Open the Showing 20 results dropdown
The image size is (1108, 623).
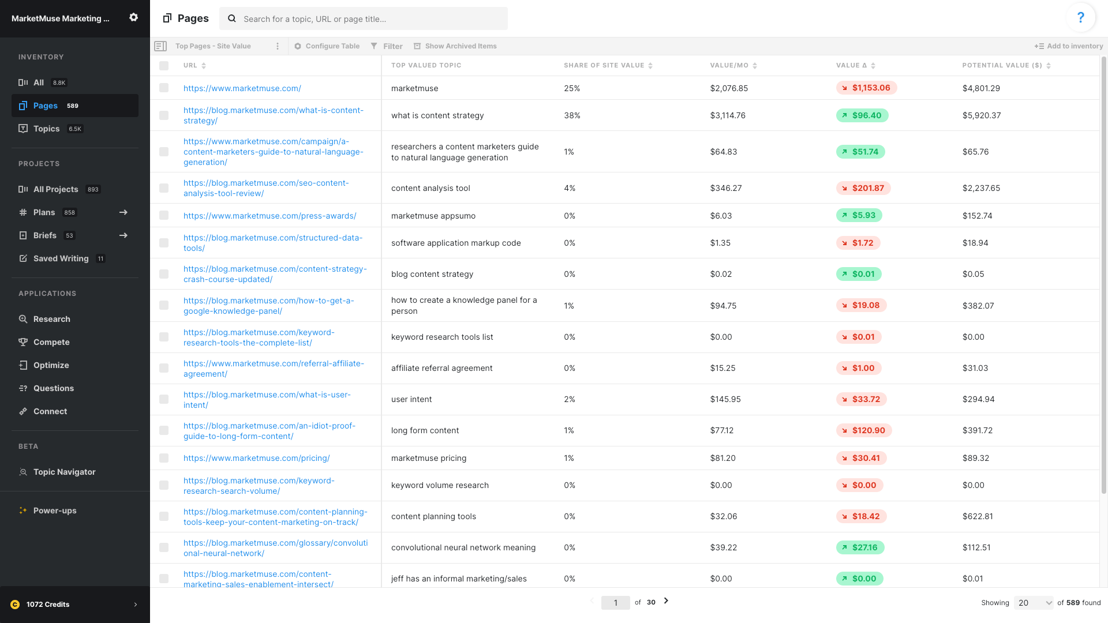(1034, 602)
